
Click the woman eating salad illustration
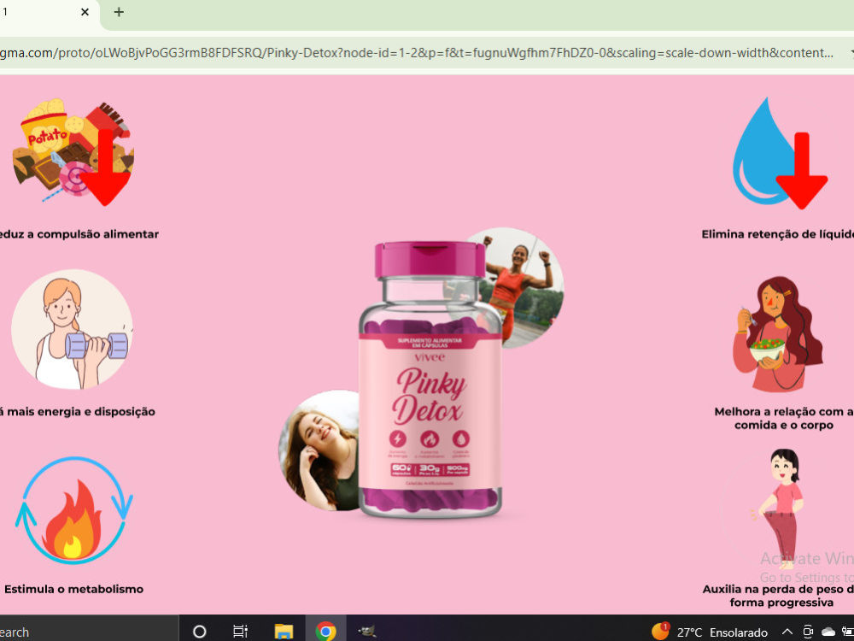coord(778,333)
